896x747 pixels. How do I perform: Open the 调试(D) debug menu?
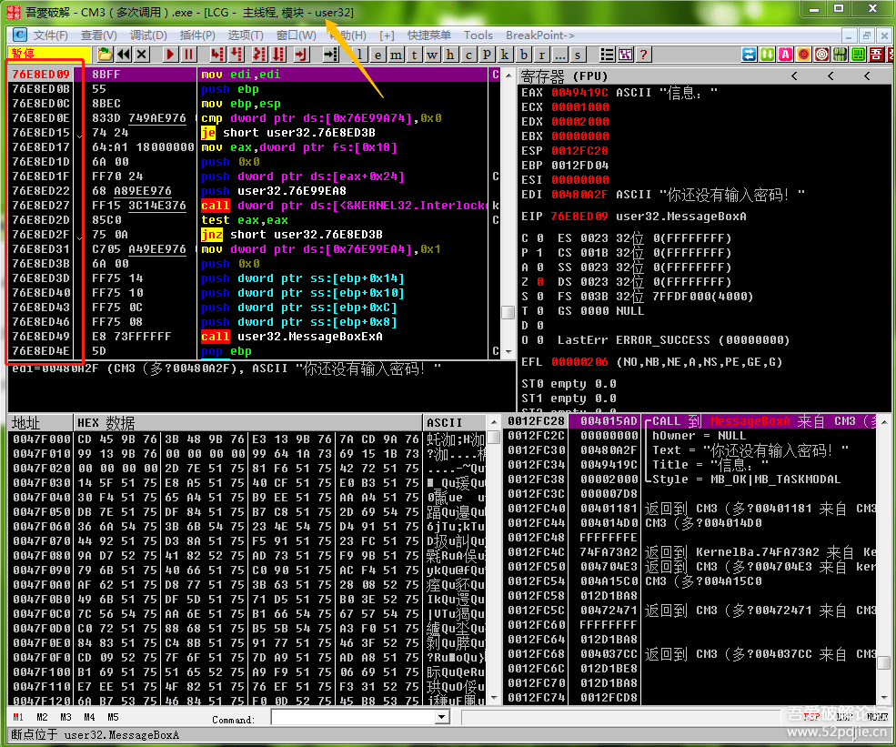(x=147, y=35)
